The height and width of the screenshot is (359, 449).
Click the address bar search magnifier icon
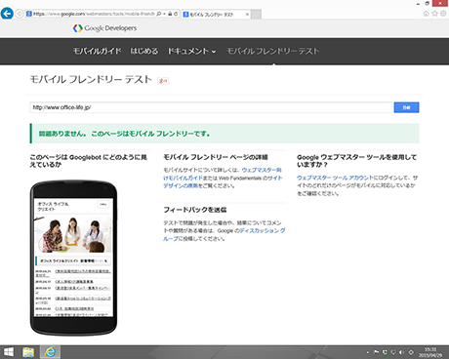point(159,14)
